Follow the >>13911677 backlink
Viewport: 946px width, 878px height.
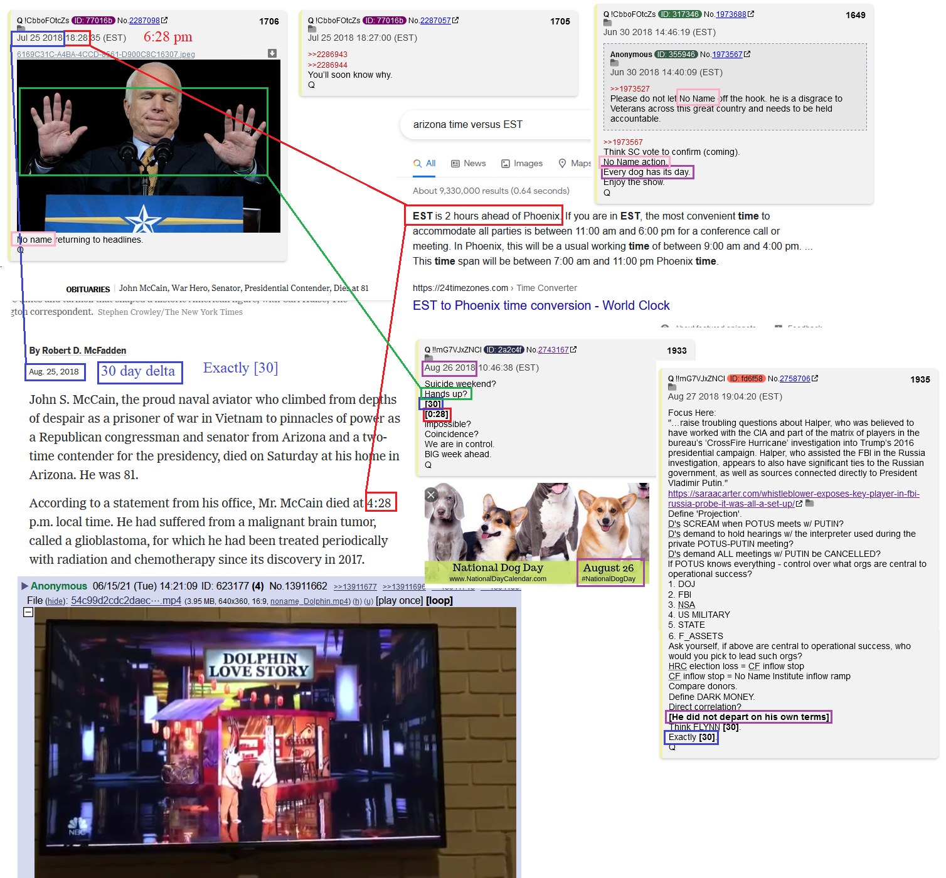click(355, 587)
